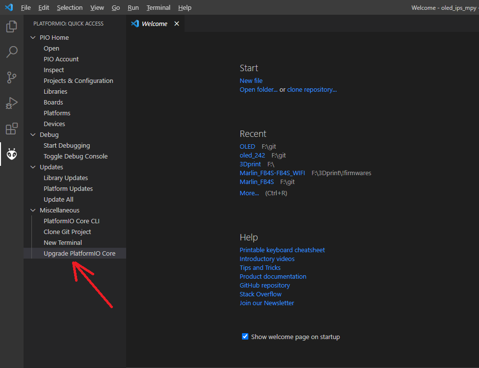This screenshot has width=479, height=368.
Task: Click Toggle Debug Console item
Action: pos(76,156)
